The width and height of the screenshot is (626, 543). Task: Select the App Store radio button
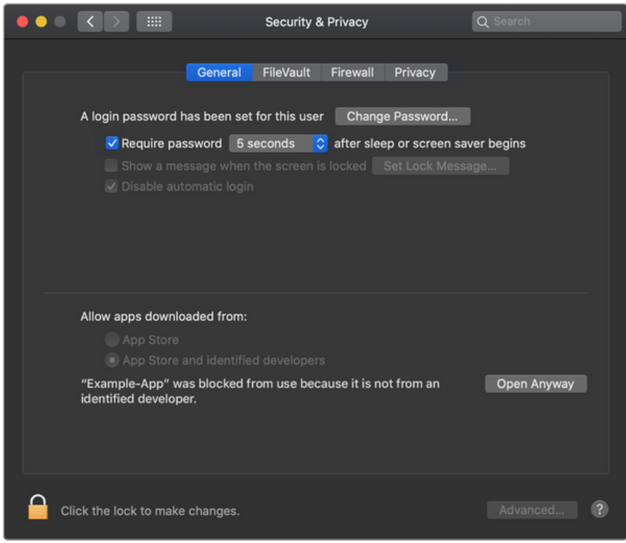click(112, 339)
